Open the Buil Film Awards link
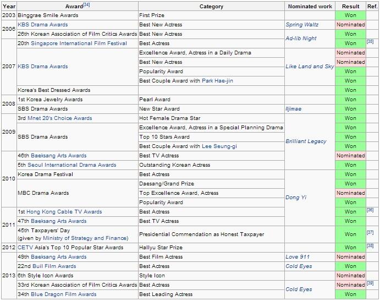380x301 pixels. pos(54,266)
